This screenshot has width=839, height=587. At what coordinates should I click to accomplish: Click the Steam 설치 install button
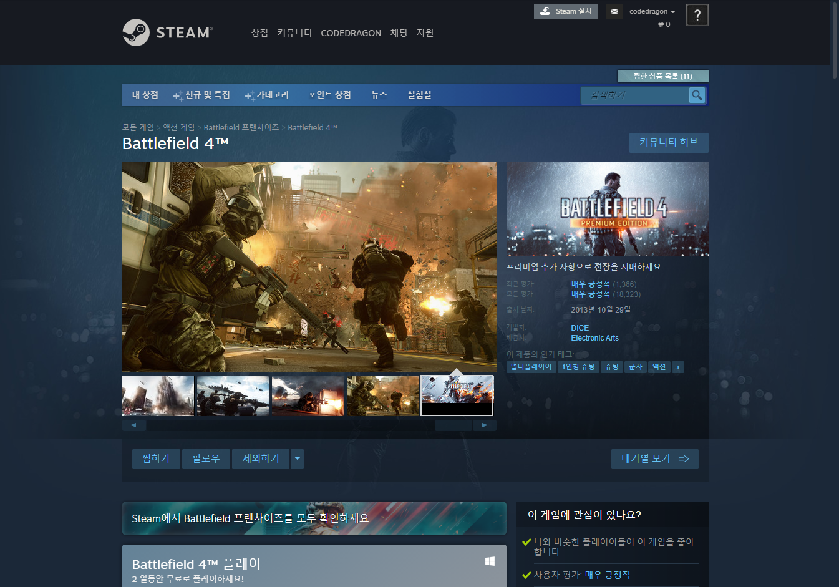tap(566, 11)
